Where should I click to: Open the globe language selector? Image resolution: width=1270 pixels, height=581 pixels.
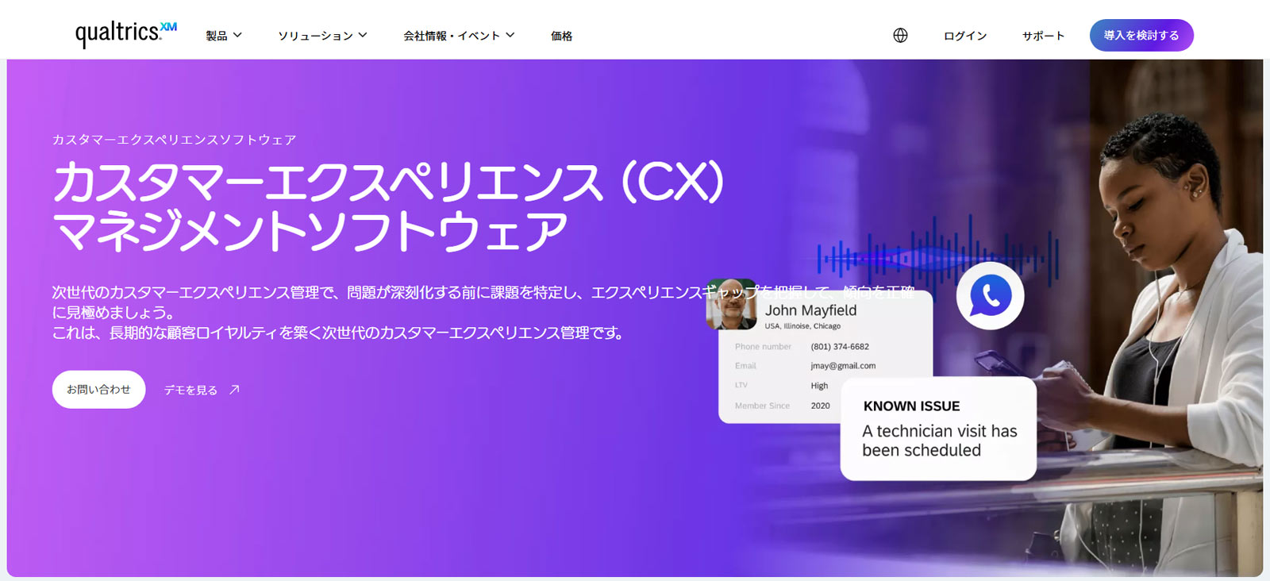click(x=900, y=35)
